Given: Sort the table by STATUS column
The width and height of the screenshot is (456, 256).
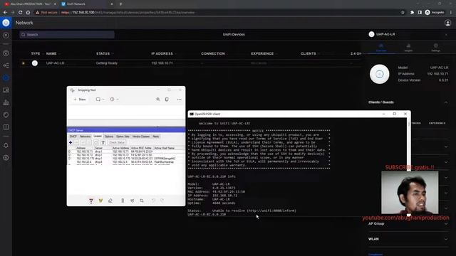Looking at the screenshot, I should (x=103, y=54).
